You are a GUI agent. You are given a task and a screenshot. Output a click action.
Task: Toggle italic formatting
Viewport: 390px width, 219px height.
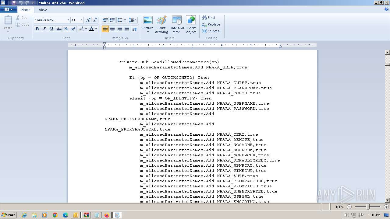click(44, 29)
